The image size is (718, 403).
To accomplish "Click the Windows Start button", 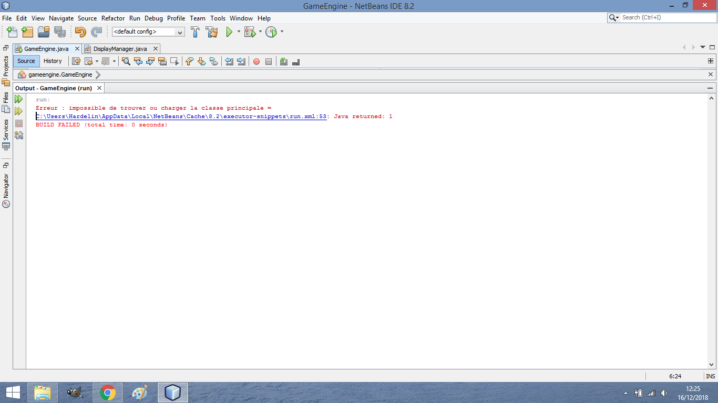I will pyautogui.click(x=13, y=393).
